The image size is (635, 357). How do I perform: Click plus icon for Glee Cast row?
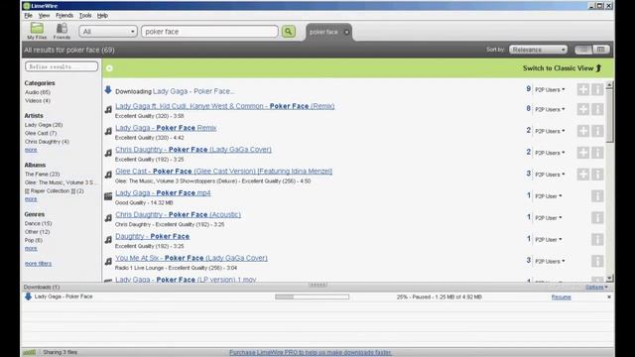pos(583,175)
